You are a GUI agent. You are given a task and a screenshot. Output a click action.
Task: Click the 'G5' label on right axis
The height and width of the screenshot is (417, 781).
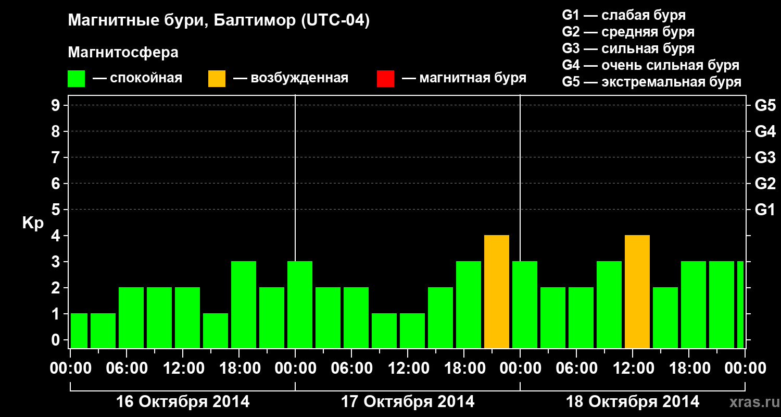[765, 106]
